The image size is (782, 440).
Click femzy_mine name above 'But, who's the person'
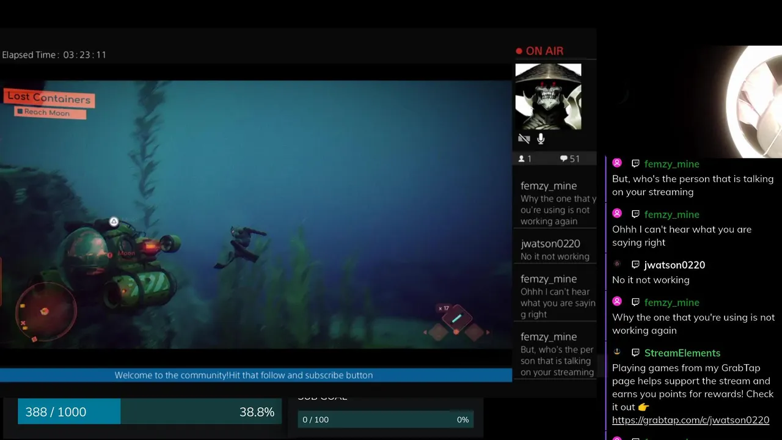pos(671,164)
